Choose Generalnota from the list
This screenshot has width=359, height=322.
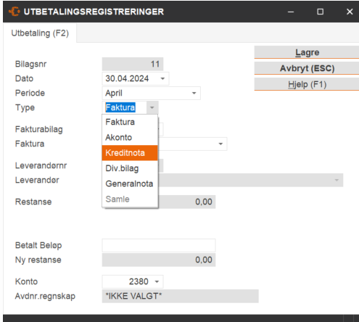coord(130,183)
